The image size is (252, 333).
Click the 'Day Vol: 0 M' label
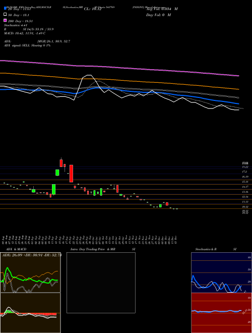point(158,15)
